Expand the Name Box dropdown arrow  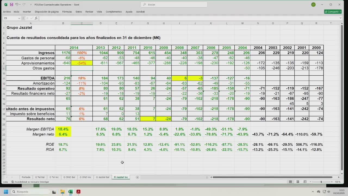[19, 18]
